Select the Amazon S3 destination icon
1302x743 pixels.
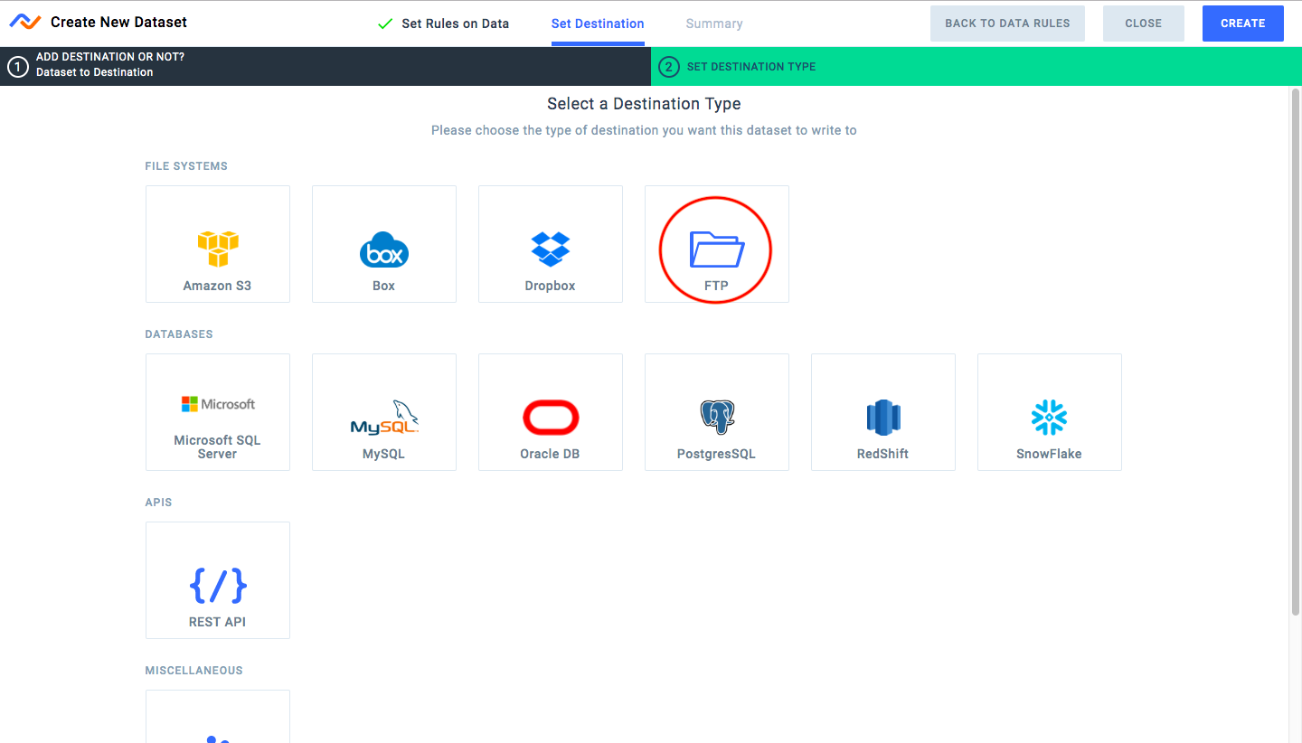218,249
